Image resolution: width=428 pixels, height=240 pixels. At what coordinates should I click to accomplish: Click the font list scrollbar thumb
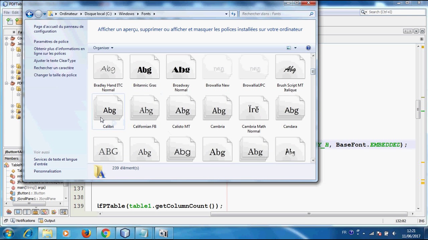coord(313,71)
